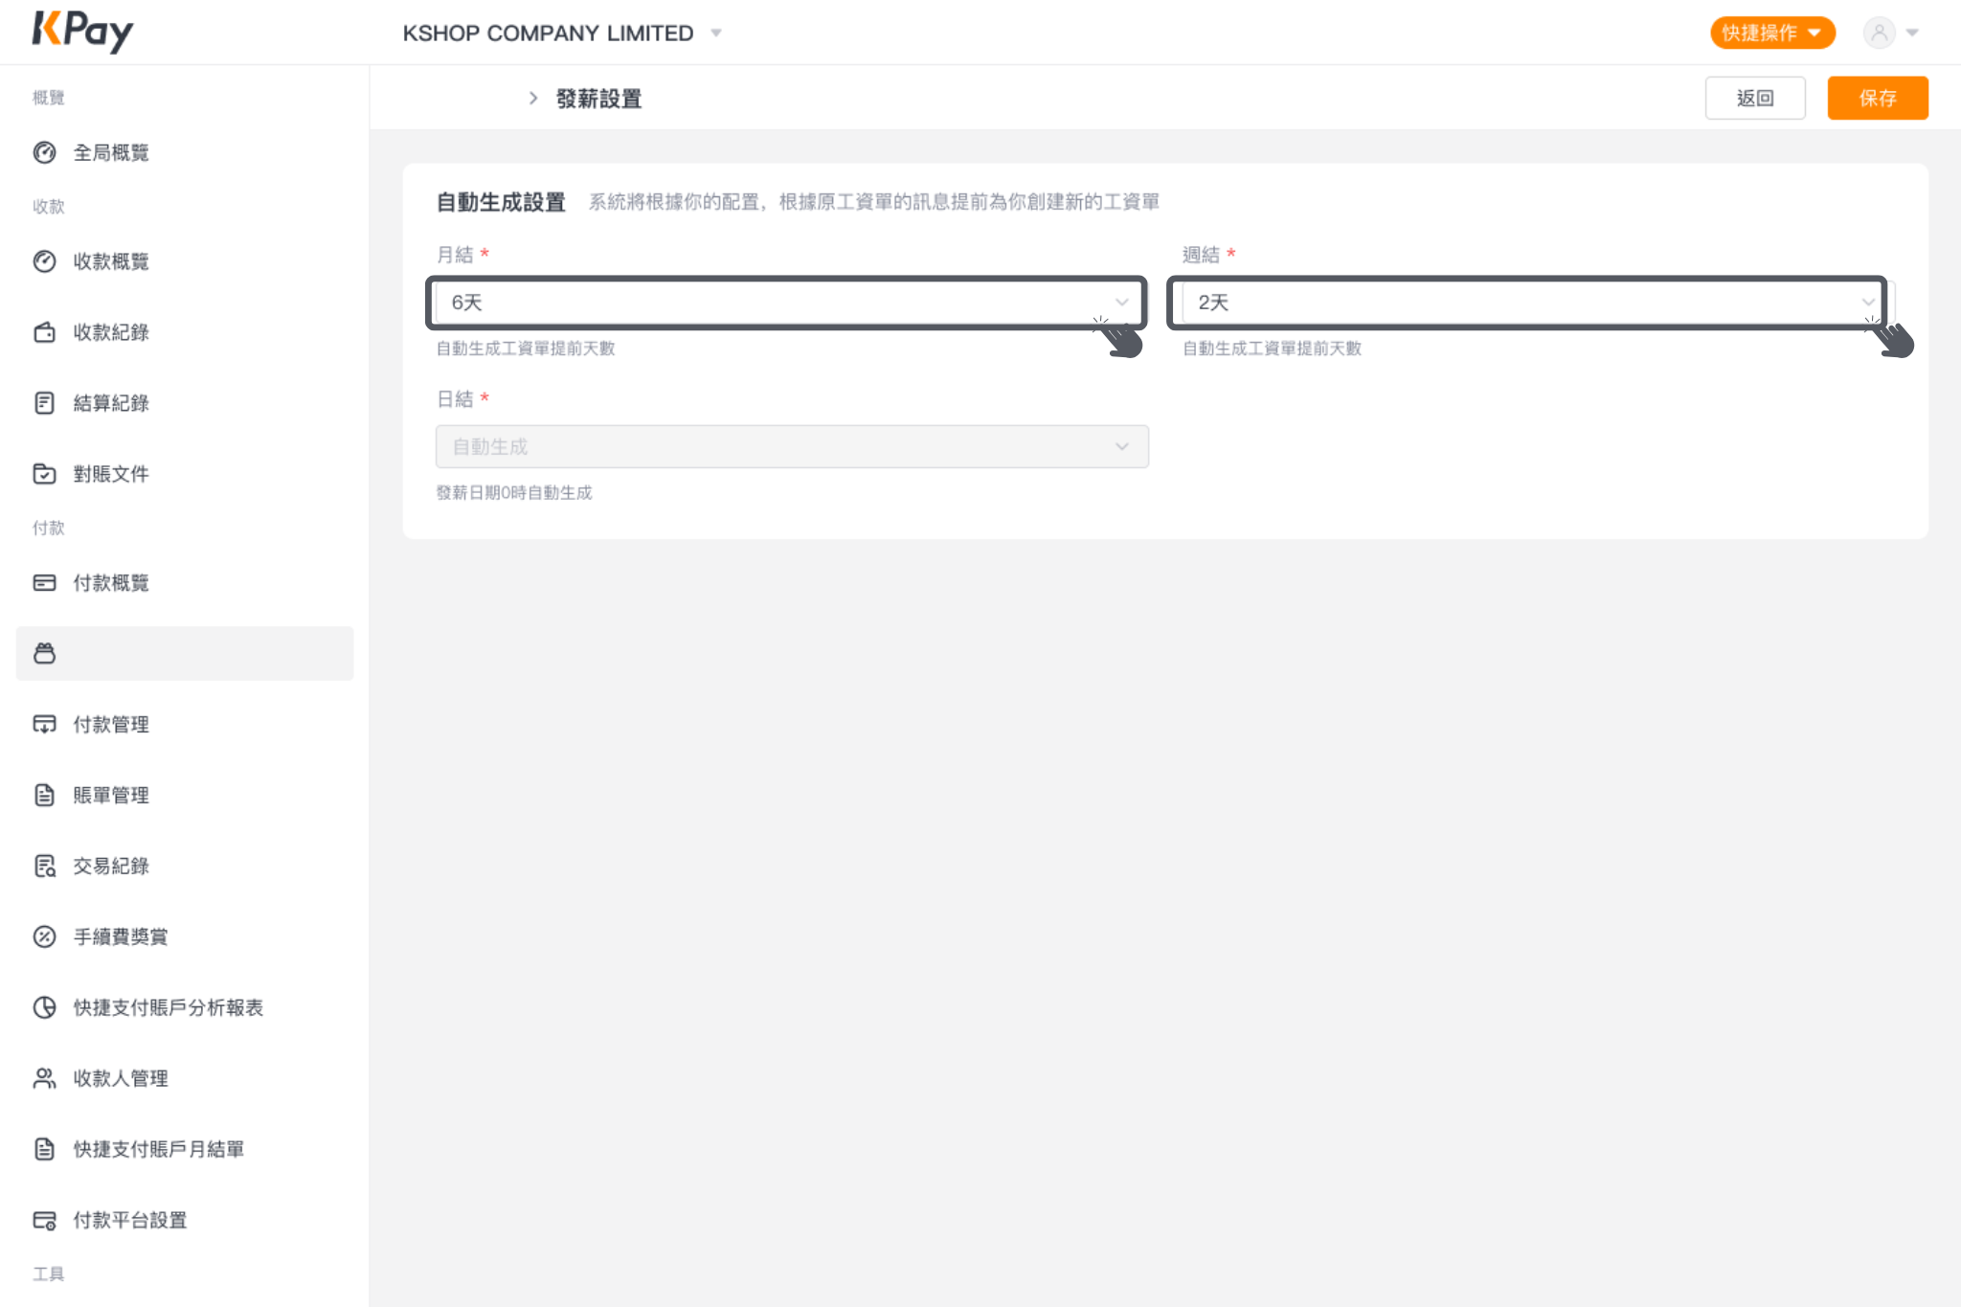Screen dimensions: 1961x1307
Task: Click the 付款管理 icon
Action: coord(44,725)
